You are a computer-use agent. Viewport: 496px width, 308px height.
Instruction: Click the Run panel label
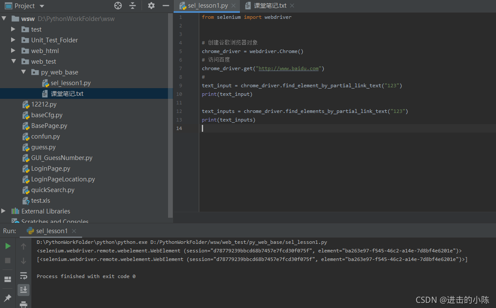[x=9, y=231]
